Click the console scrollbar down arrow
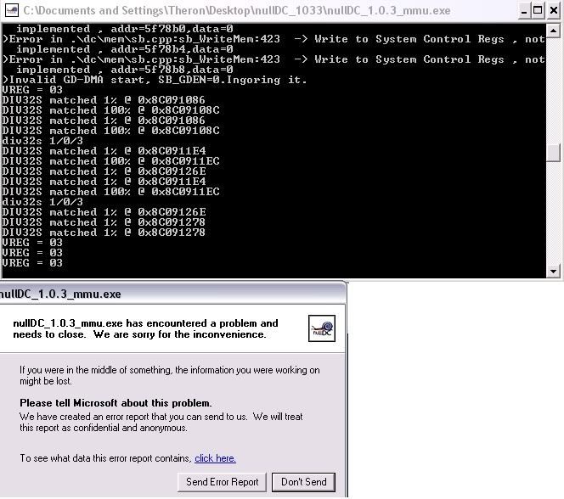Screen dimensions: 564x499 [554, 271]
